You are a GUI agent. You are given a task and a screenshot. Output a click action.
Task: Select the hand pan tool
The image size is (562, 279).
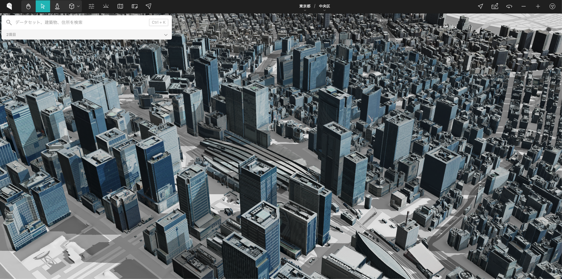coord(28,6)
